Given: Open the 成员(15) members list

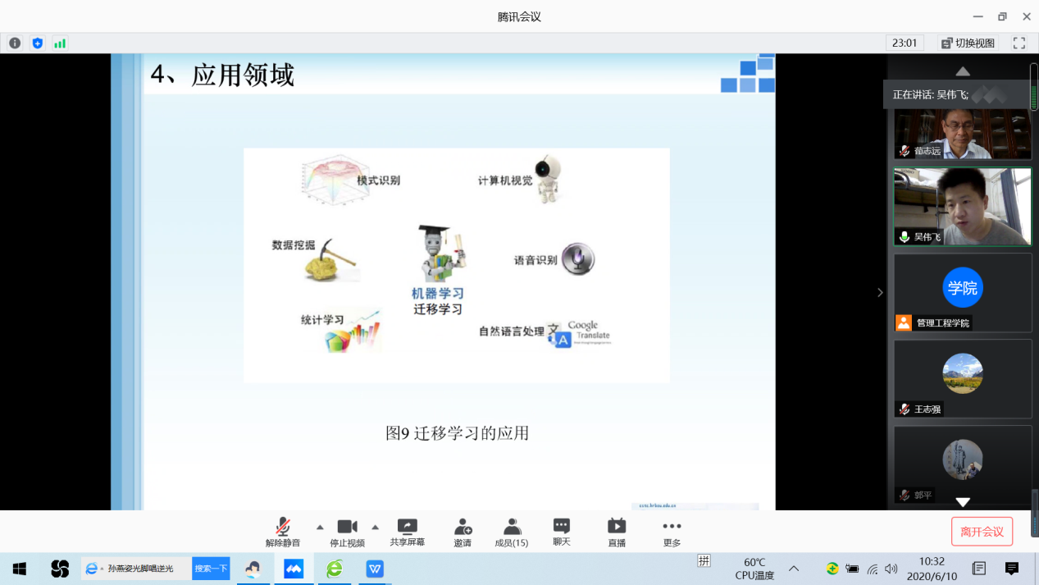Looking at the screenshot, I should [512, 532].
